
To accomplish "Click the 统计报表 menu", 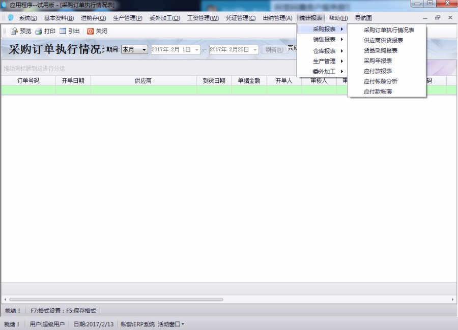I will (311, 18).
